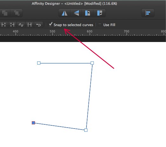Click the Move to Front arrange icon
Screen dimensions: 166x147
coord(17,13)
